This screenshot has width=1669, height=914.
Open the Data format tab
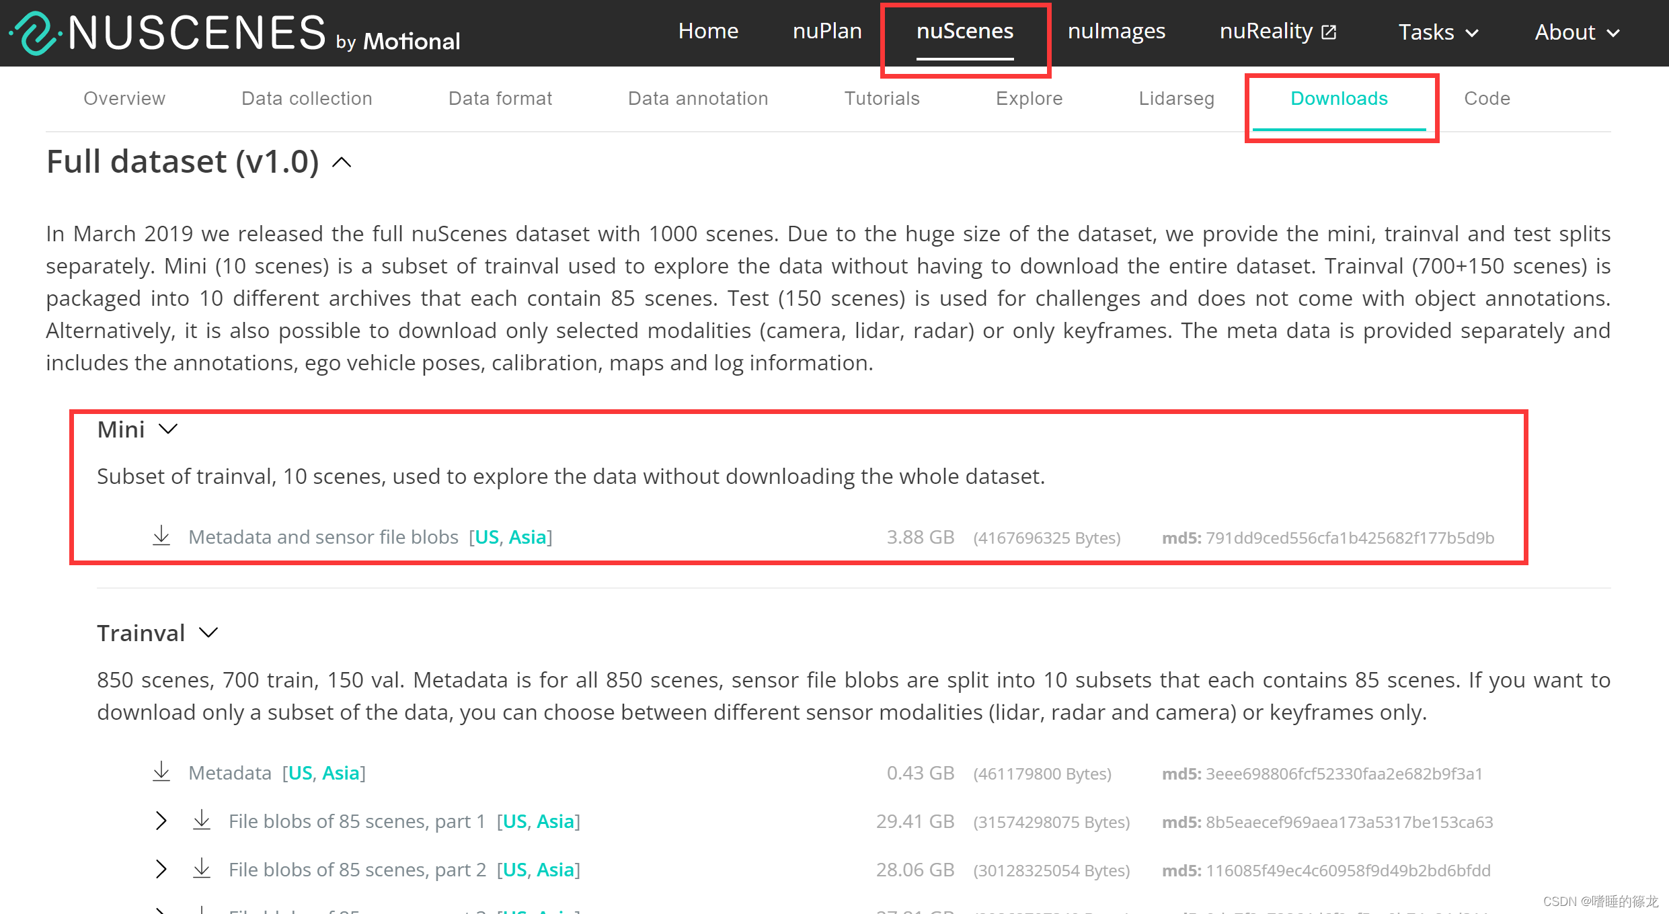coord(500,98)
